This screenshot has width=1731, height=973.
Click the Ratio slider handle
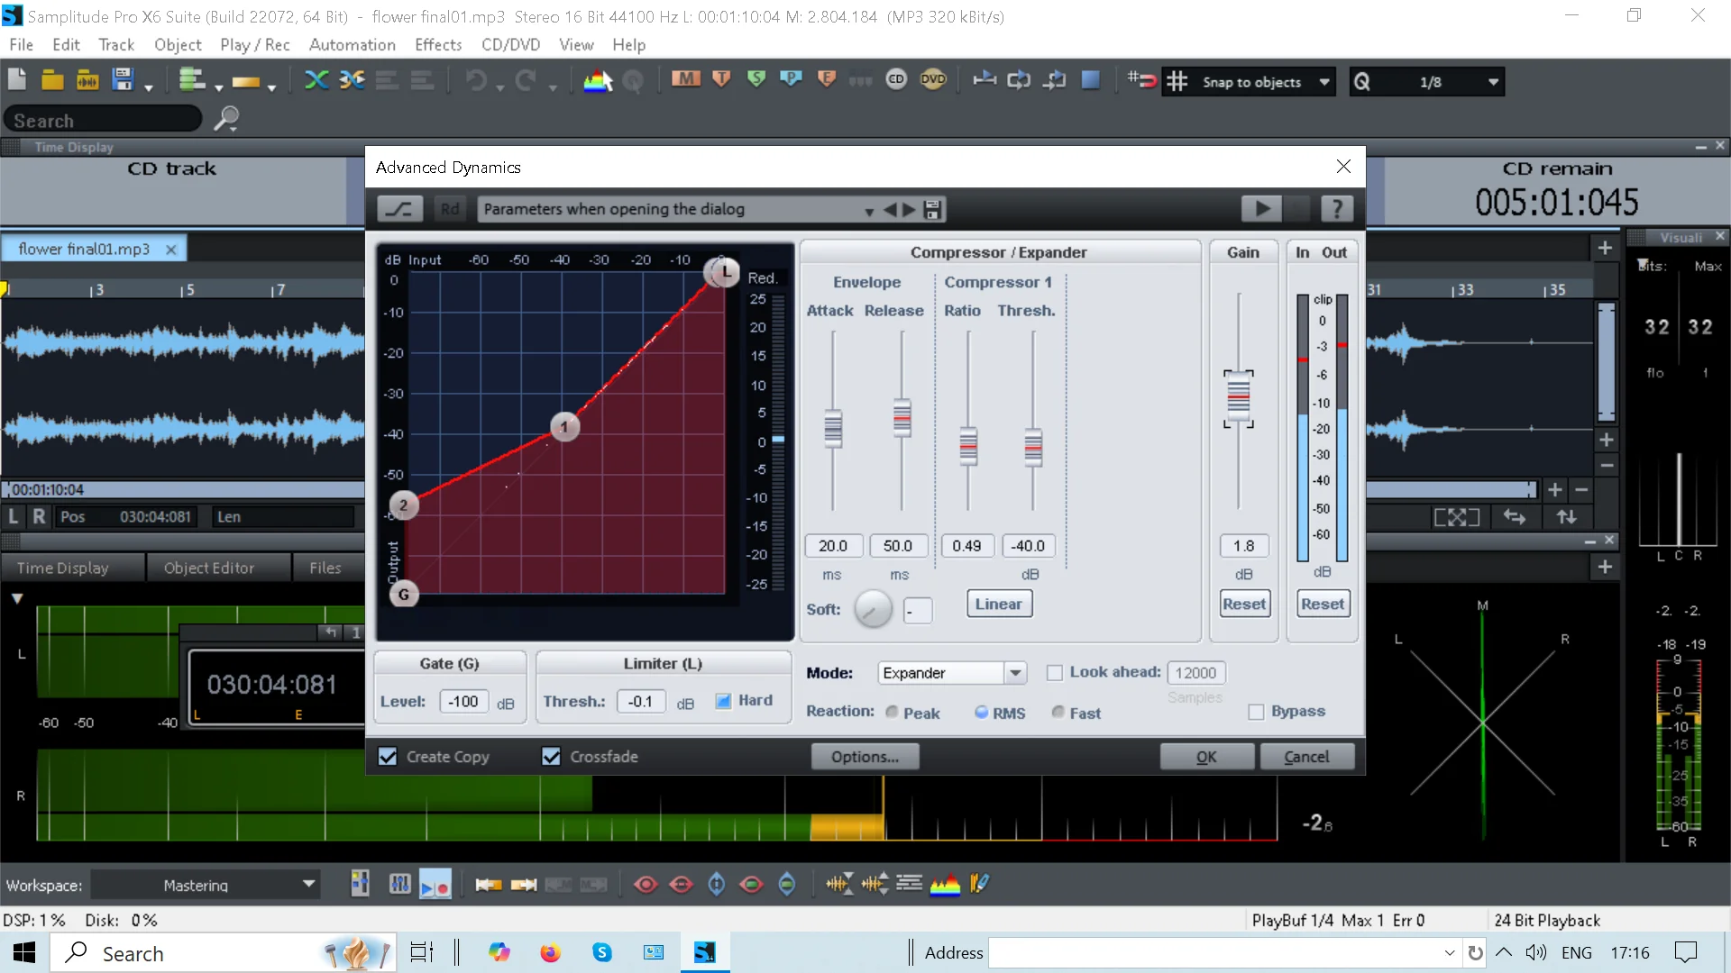click(968, 445)
